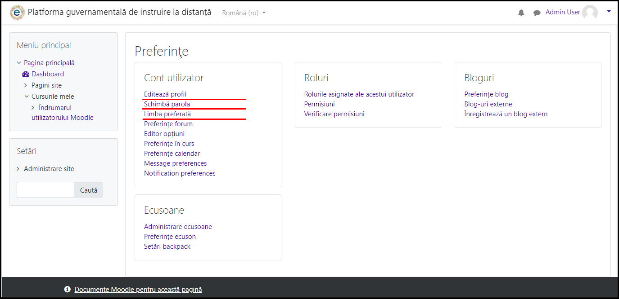The width and height of the screenshot is (619, 299).
Task: Select Cursurile mele tree item
Action: (x=53, y=97)
